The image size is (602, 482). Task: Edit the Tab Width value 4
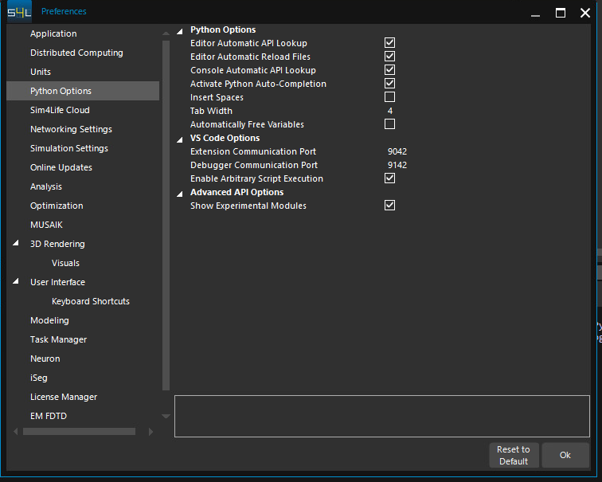(390, 111)
